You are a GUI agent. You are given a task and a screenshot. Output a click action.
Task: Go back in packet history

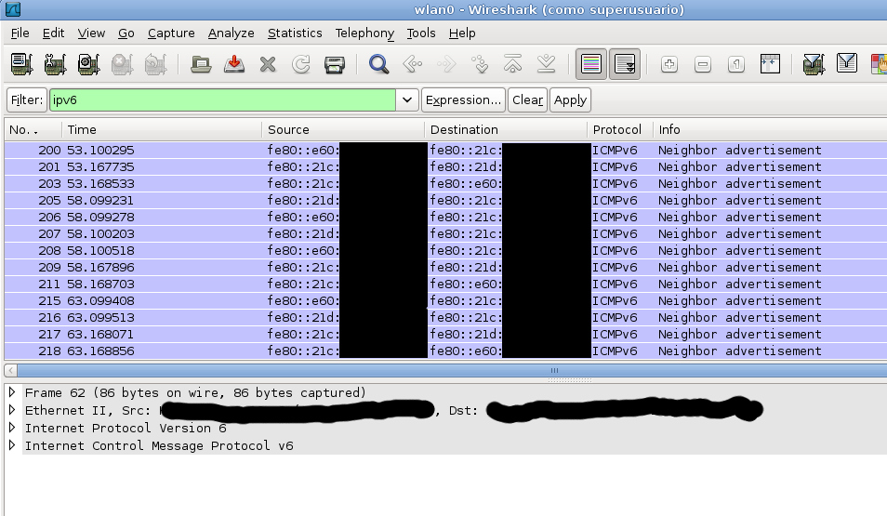click(413, 64)
